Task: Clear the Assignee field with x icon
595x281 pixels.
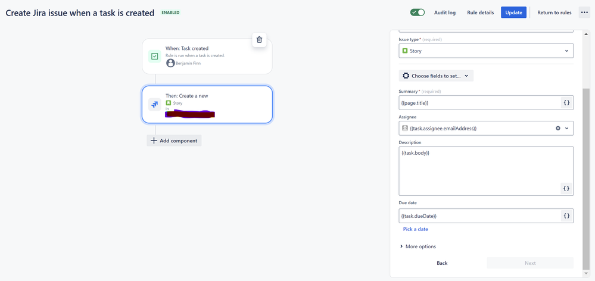Action: pyautogui.click(x=558, y=128)
